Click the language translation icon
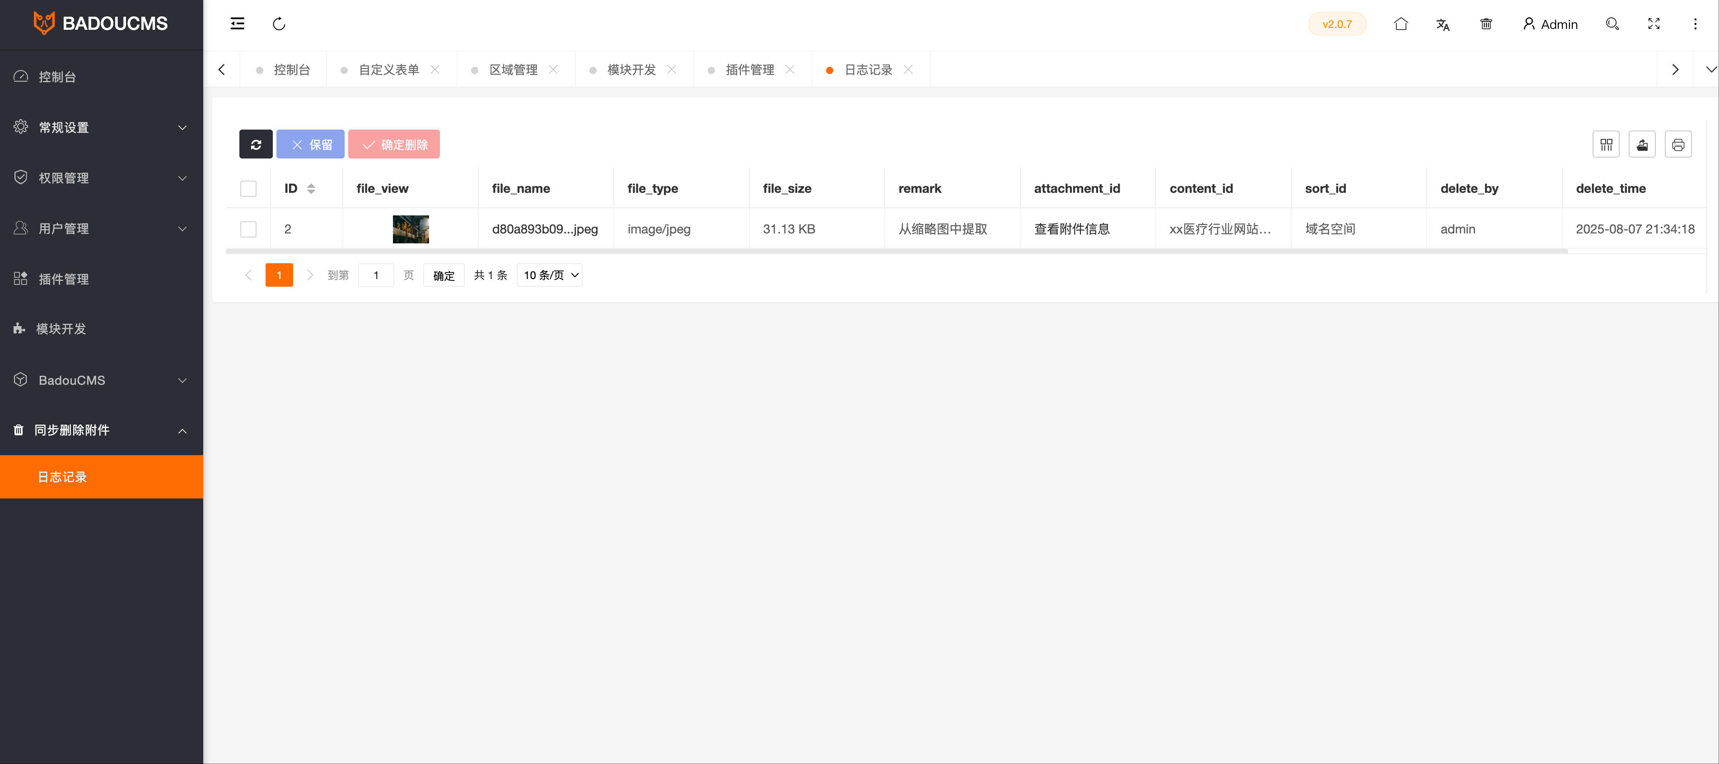Screen dimensions: 1719x764 (x=1443, y=24)
